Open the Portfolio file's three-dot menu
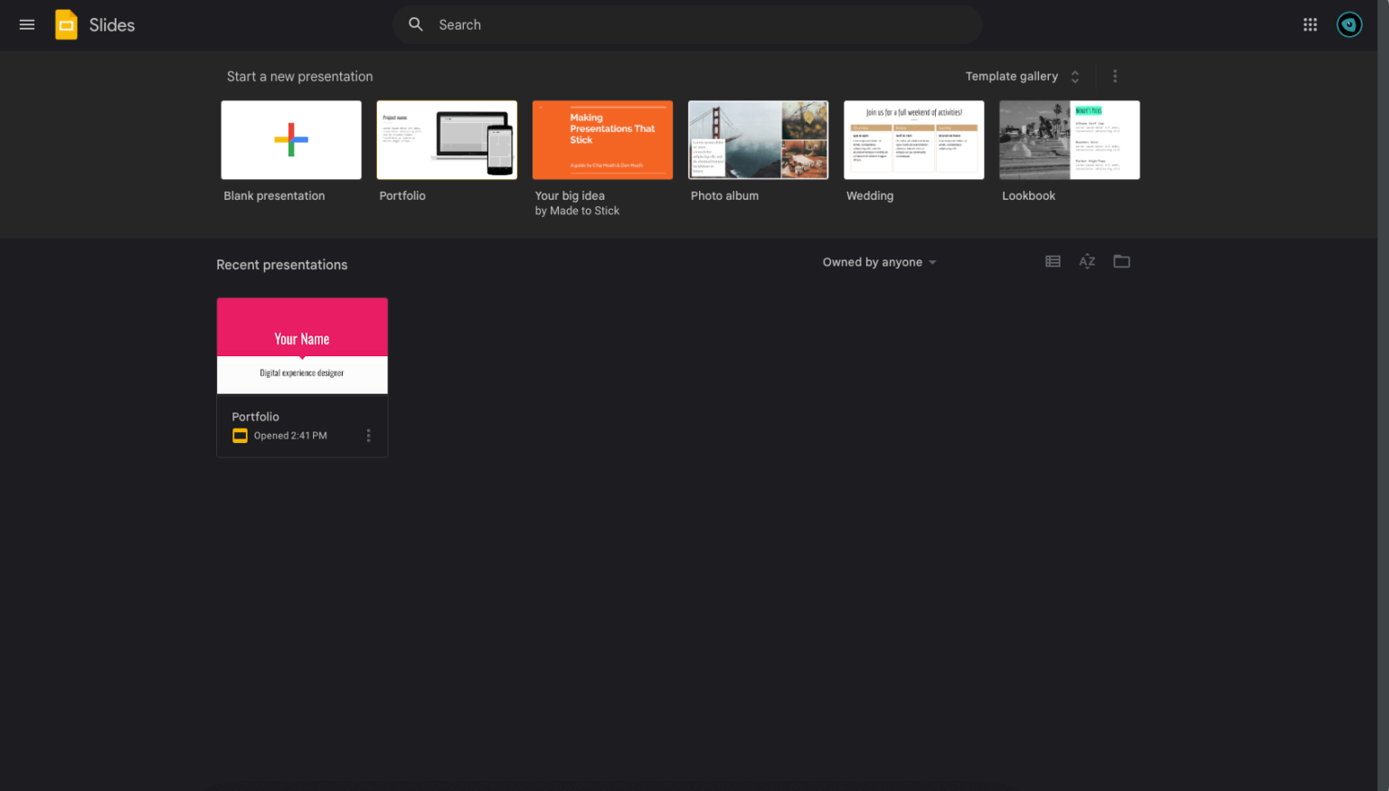1389x791 pixels. [x=368, y=436]
